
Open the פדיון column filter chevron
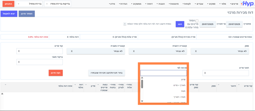86,85
